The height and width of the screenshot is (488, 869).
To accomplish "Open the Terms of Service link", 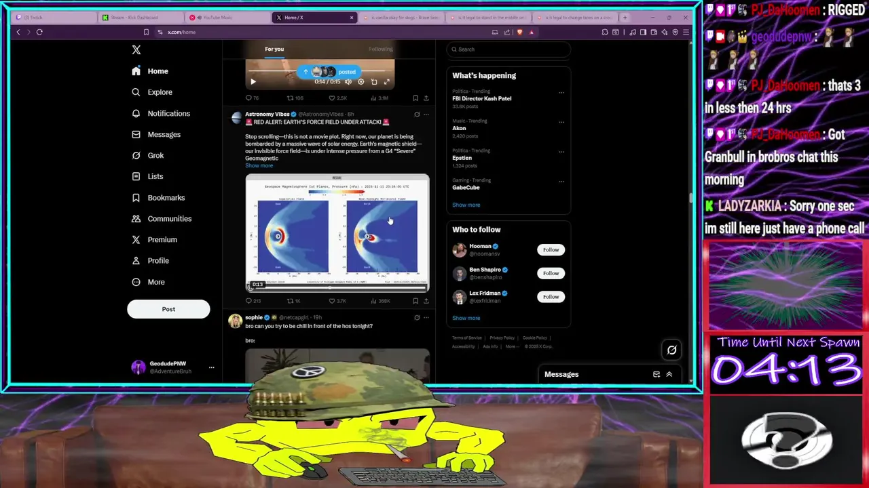I will [x=467, y=338].
